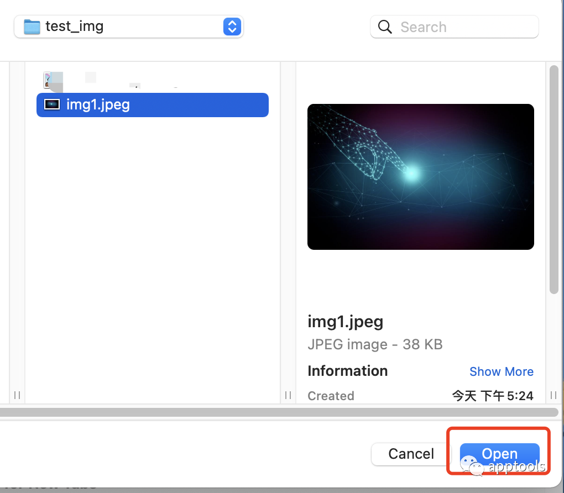This screenshot has width=564, height=493.
Task: Click the blue up-down chevron on folder popup
Action: (232, 27)
